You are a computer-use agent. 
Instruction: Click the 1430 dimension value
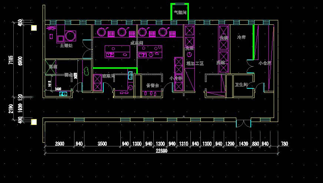[243, 143]
